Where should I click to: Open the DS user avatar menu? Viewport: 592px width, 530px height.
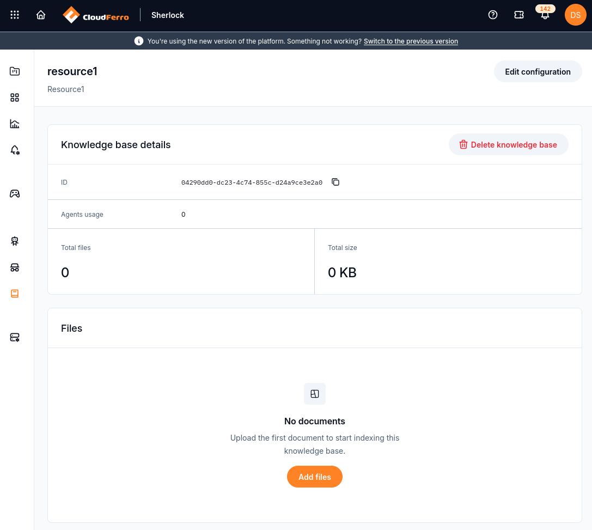click(x=575, y=15)
